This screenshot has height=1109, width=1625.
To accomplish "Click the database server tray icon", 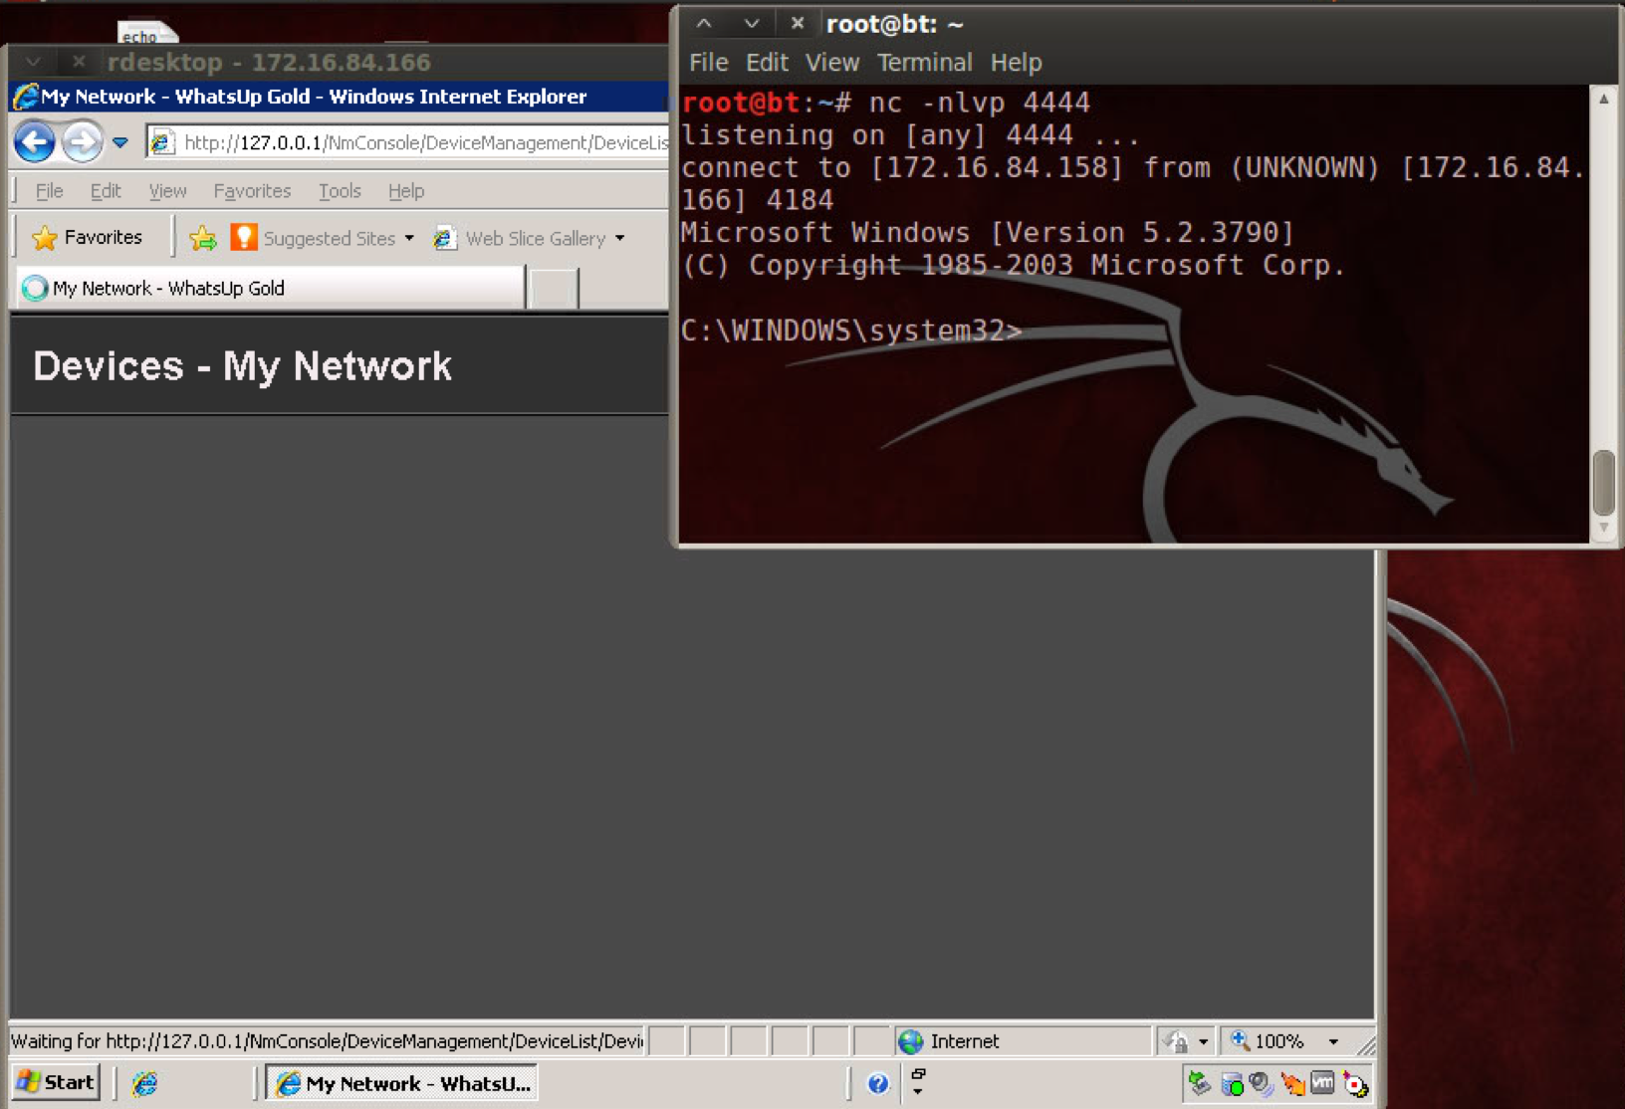I will tap(1232, 1083).
